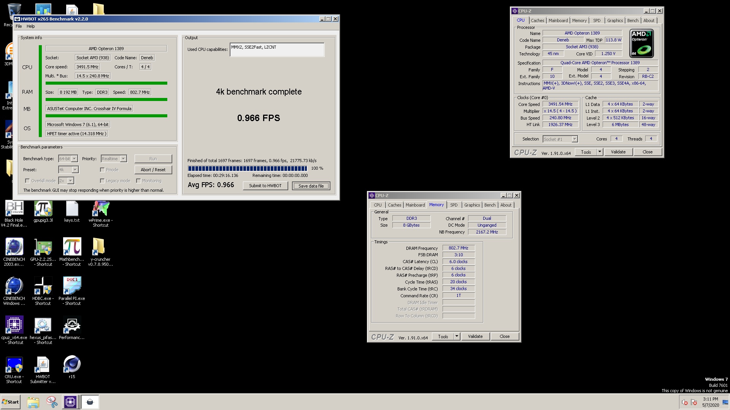Click Max TDP 113.8 W value

coord(614,40)
